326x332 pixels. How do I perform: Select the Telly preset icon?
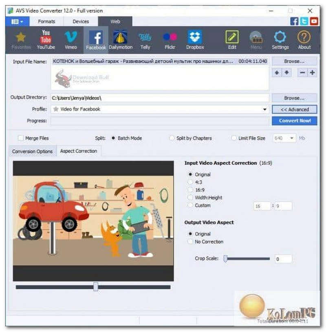click(145, 39)
